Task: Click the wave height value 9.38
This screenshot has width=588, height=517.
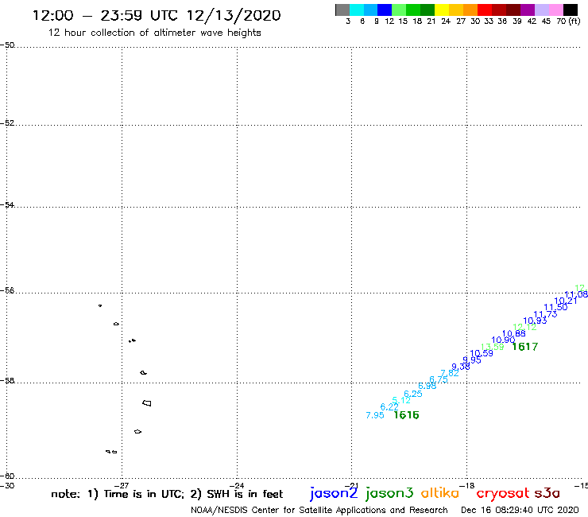Action: 461,367
